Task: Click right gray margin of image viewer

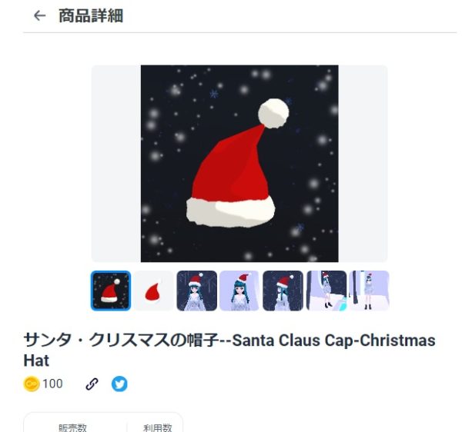Action: 363,164
